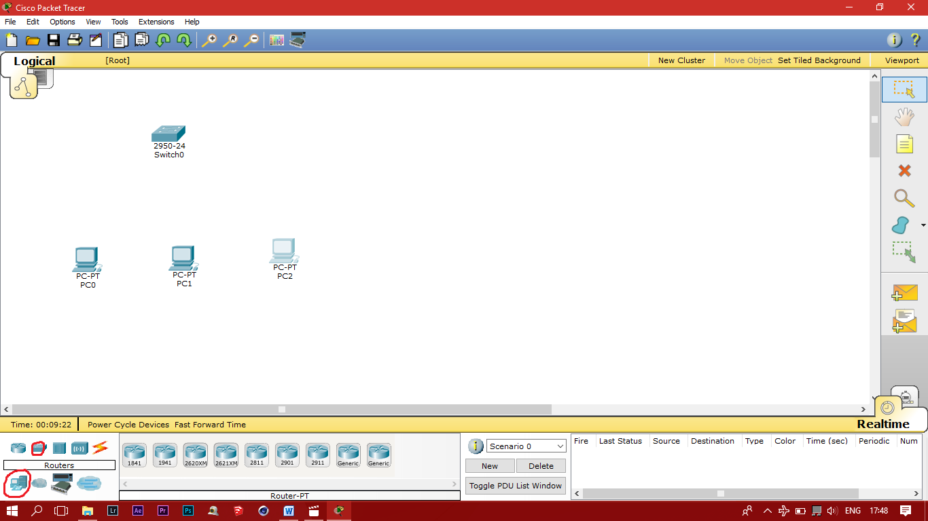Click Toggle PDU List Window button
Screen dimensions: 928x521
tap(516, 486)
